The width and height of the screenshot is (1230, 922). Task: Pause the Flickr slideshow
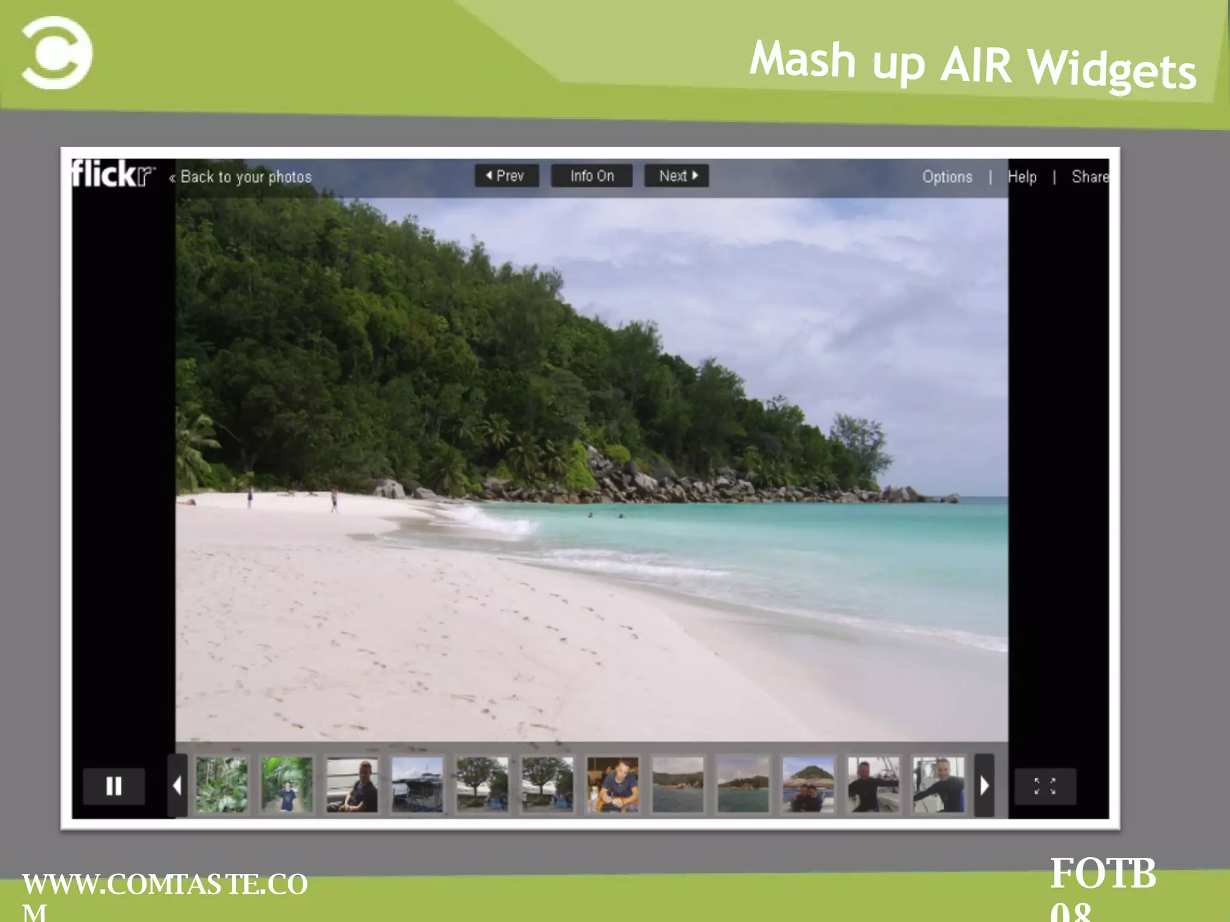114,786
